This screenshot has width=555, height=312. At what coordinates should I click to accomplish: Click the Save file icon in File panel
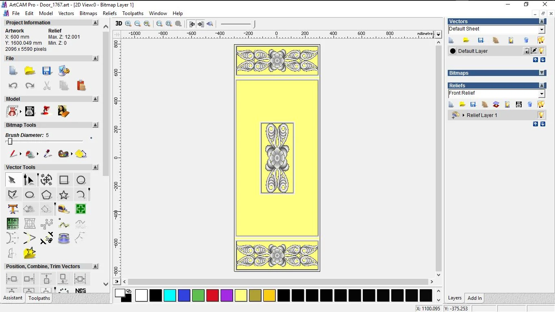click(x=47, y=71)
